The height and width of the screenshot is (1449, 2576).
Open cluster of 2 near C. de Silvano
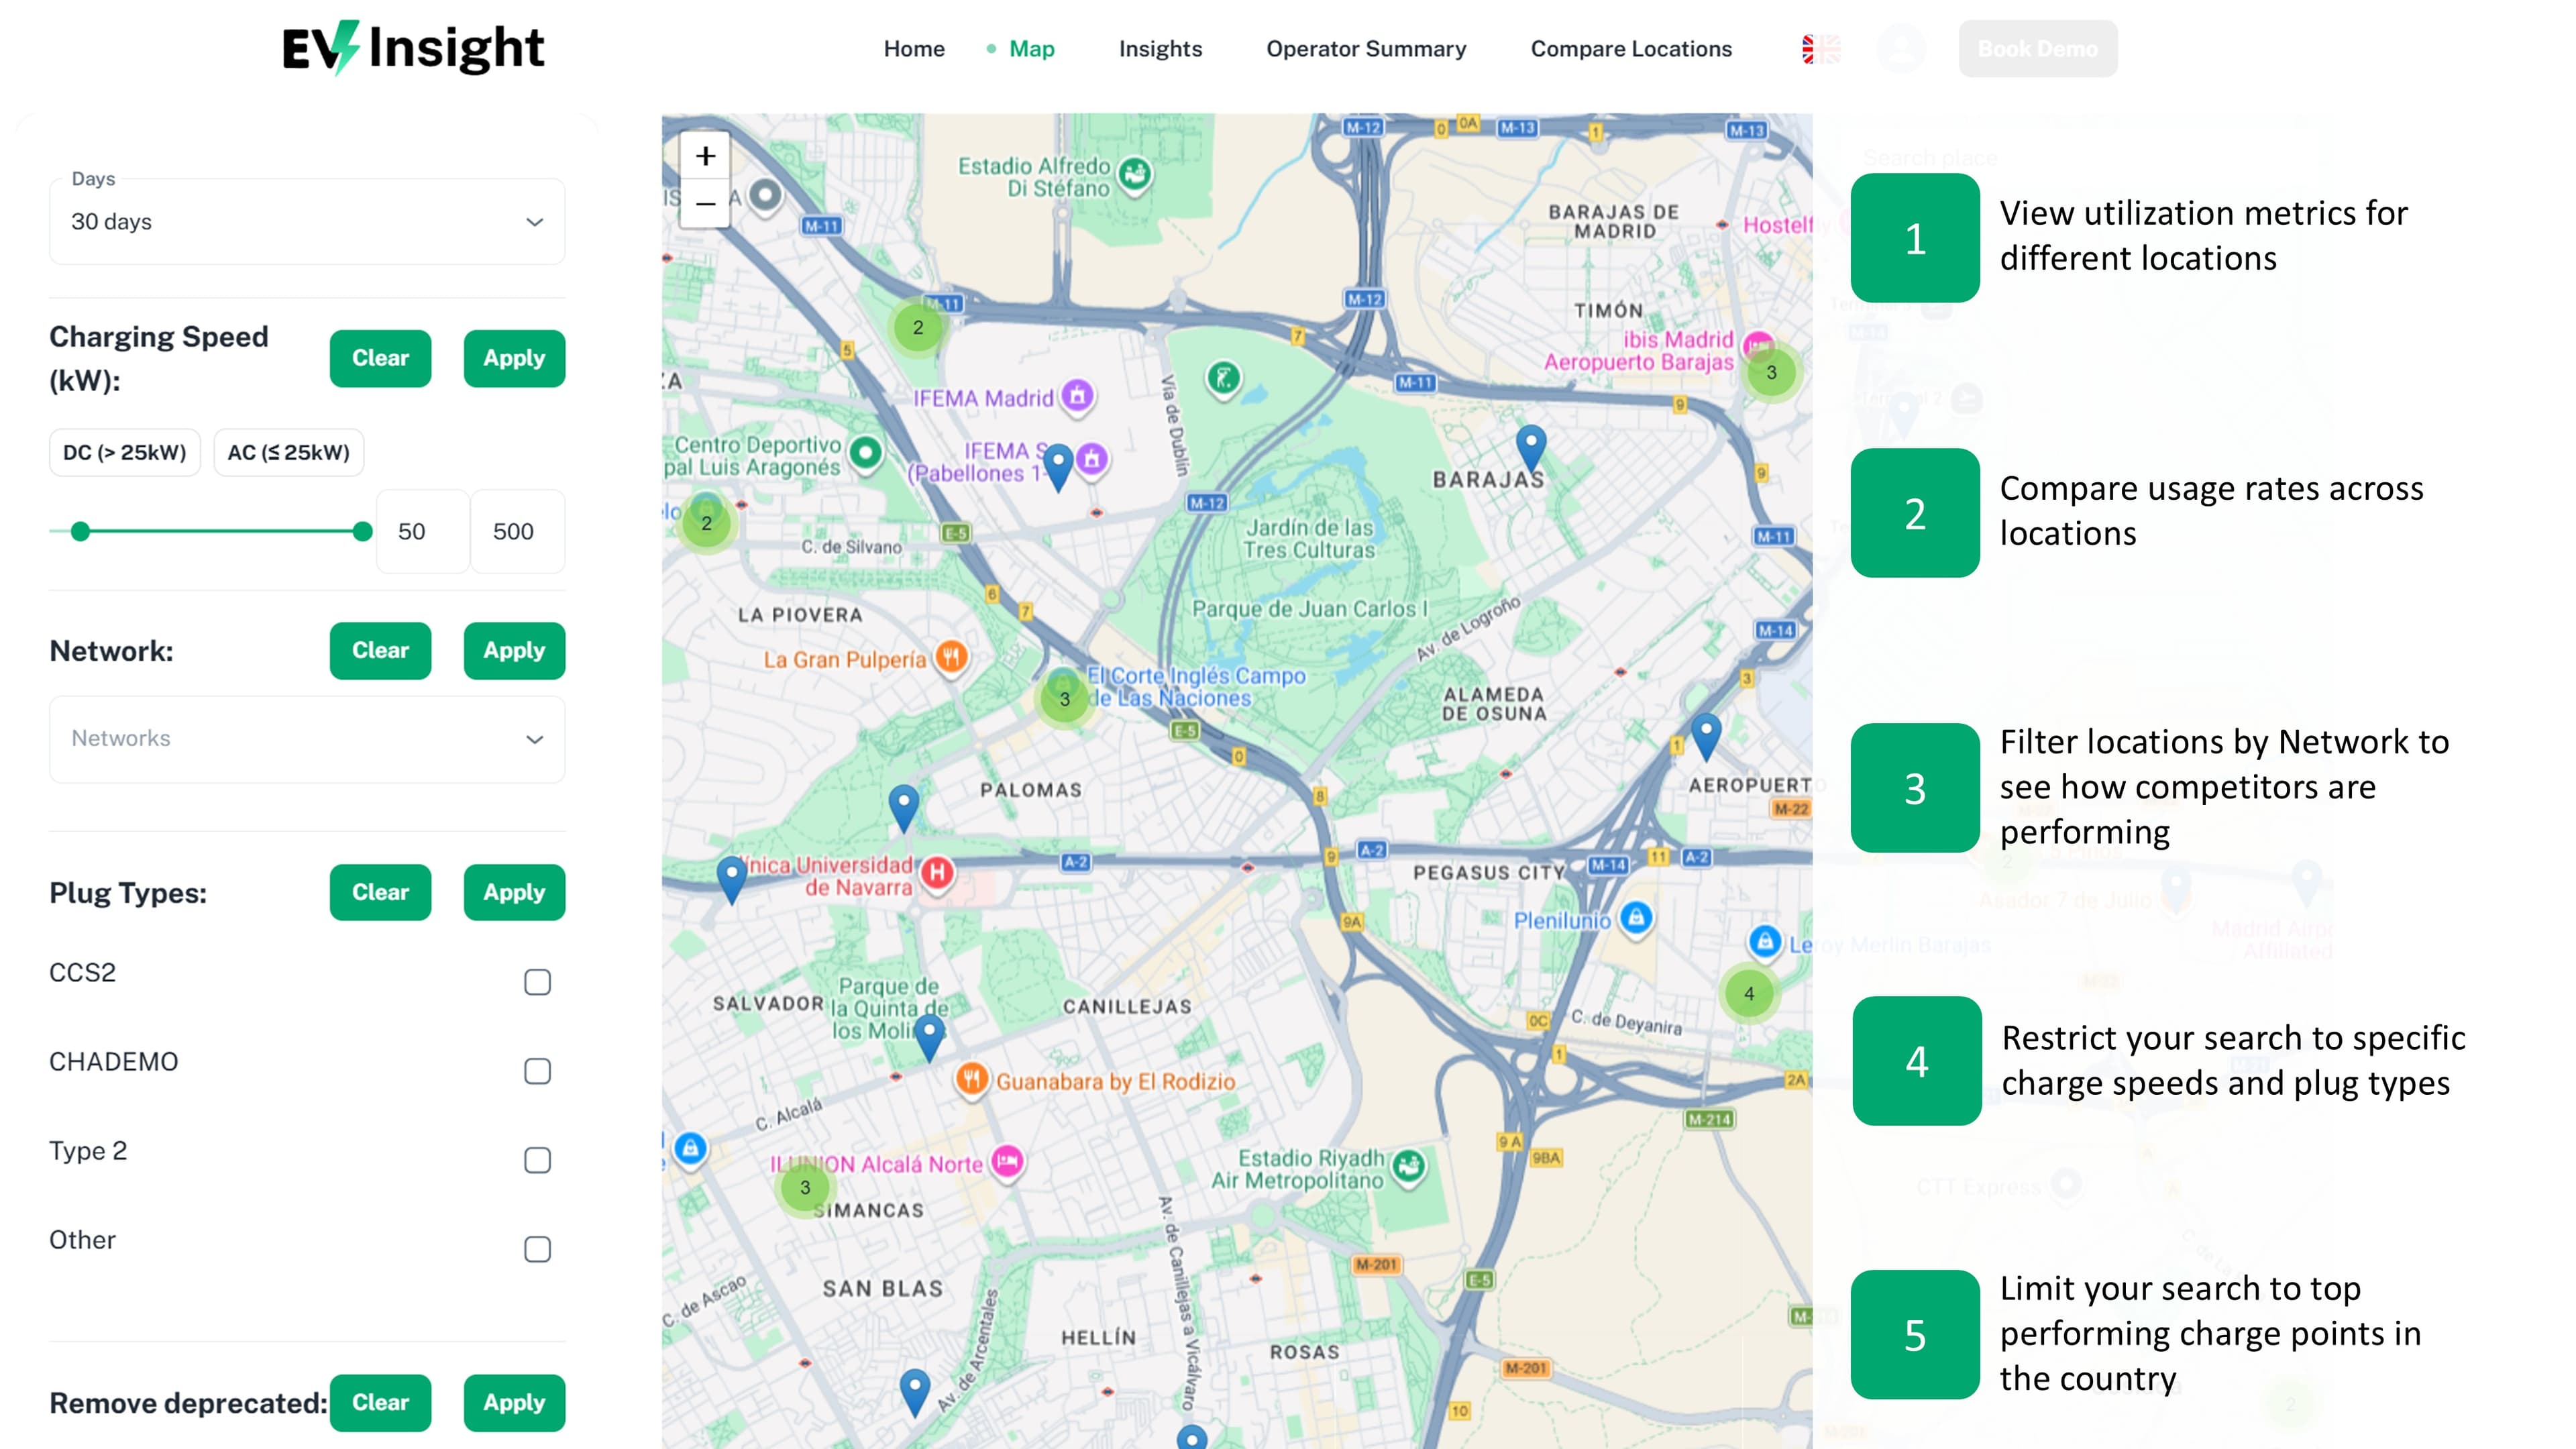click(x=707, y=523)
